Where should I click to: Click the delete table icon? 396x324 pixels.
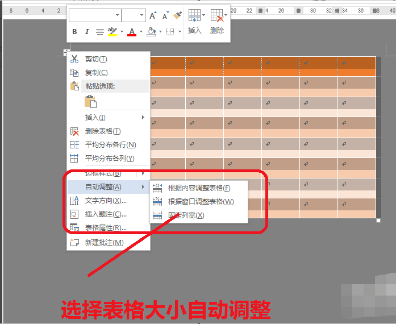point(74,131)
